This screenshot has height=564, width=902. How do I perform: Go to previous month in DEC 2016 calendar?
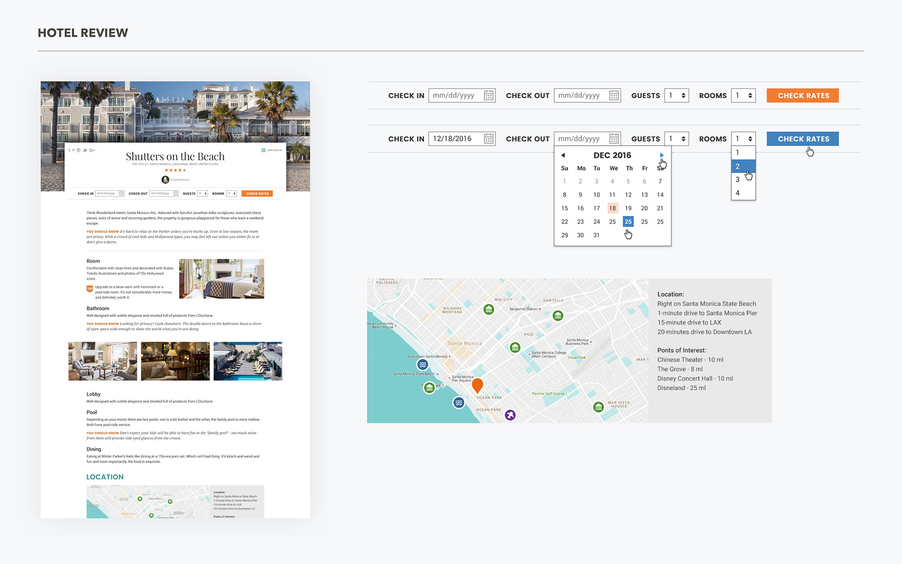click(x=563, y=155)
